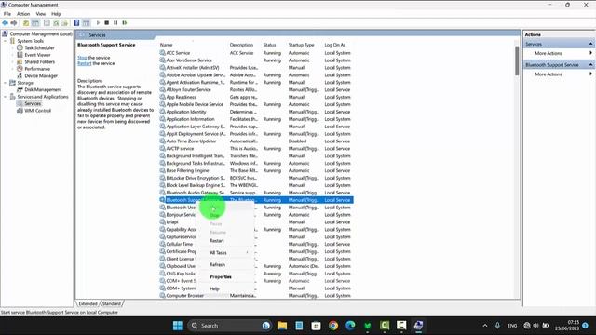Open the Action menu
The height and width of the screenshot is (335, 596).
pyautogui.click(x=23, y=14)
